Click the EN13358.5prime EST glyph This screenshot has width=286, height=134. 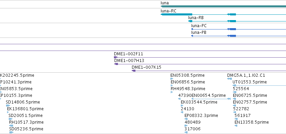point(236,126)
